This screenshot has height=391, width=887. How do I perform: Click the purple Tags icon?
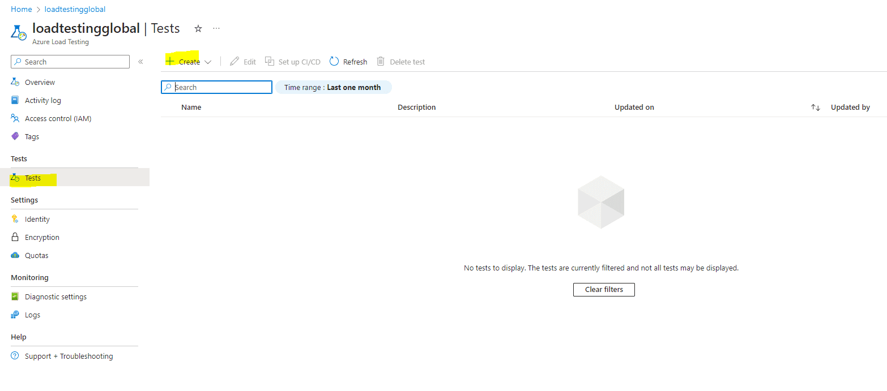tap(15, 136)
